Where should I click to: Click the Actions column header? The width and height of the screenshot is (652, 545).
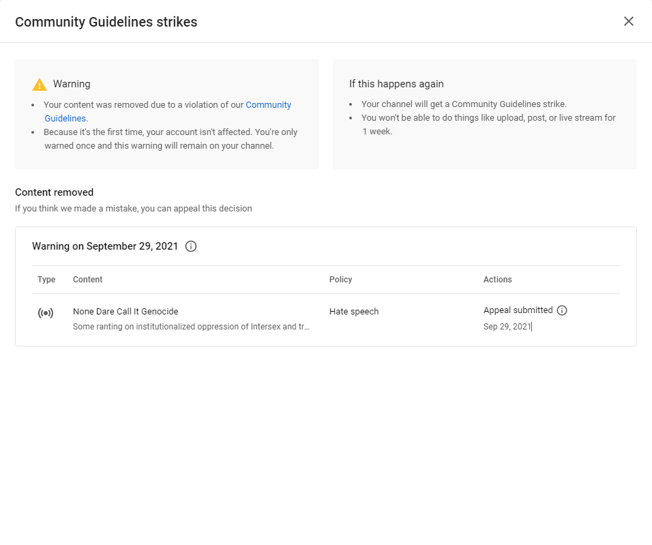[x=497, y=280]
